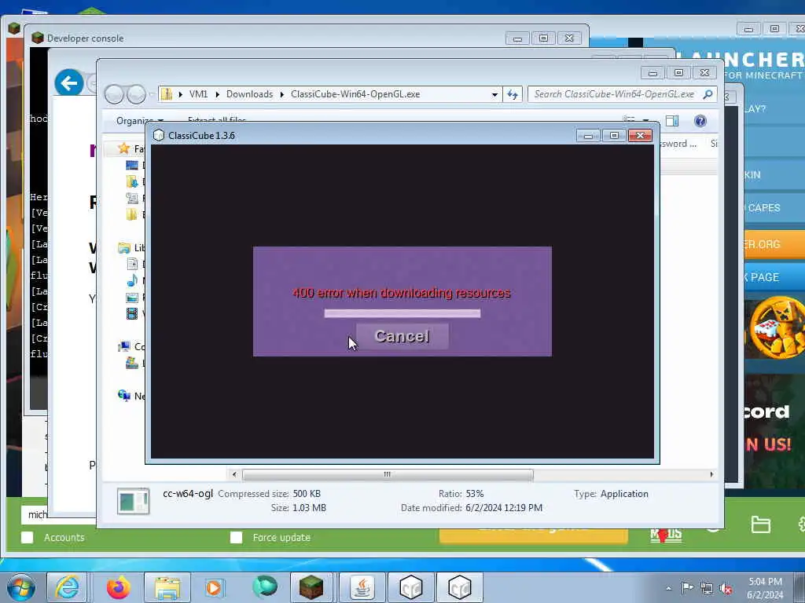Image resolution: width=805 pixels, height=603 pixels.
Task: Click Downloads in the Explorer address path
Action: pyautogui.click(x=249, y=94)
